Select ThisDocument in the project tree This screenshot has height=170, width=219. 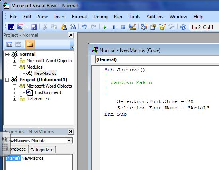pyautogui.click(x=48, y=92)
